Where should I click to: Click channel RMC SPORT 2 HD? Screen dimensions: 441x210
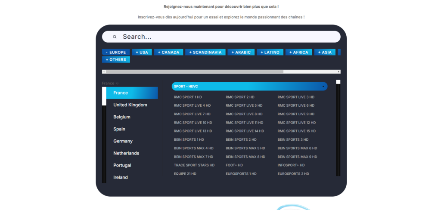pyautogui.click(x=240, y=97)
